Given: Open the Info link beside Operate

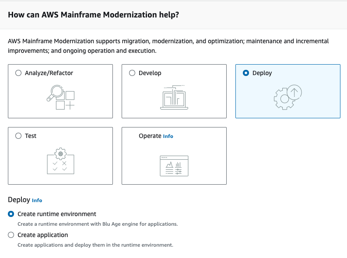Looking at the screenshot, I should (x=168, y=136).
